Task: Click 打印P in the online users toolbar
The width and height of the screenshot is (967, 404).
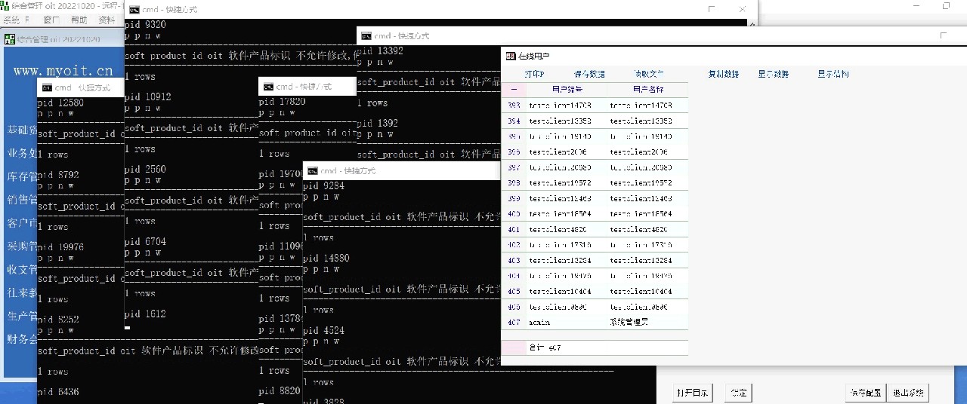Action: pos(534,74)
